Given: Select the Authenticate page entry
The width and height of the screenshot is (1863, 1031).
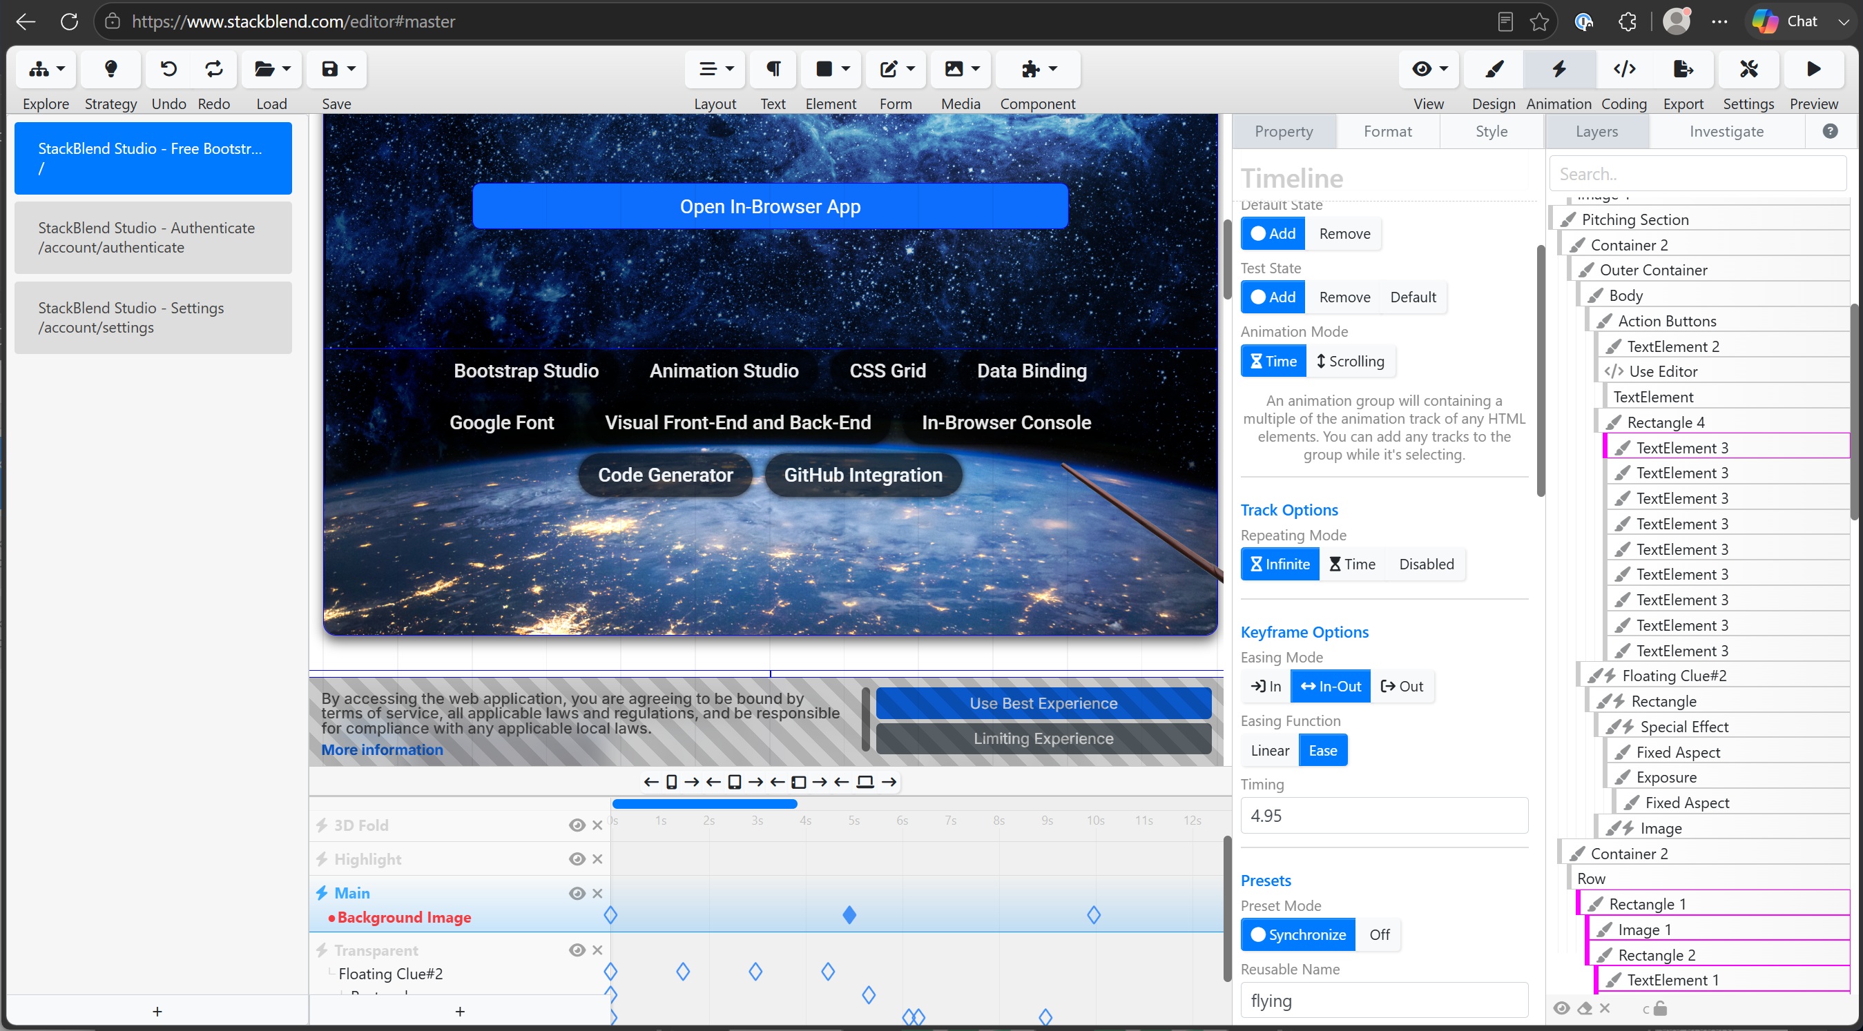Looking at the screenshot, I should click(x=153, y=238).
